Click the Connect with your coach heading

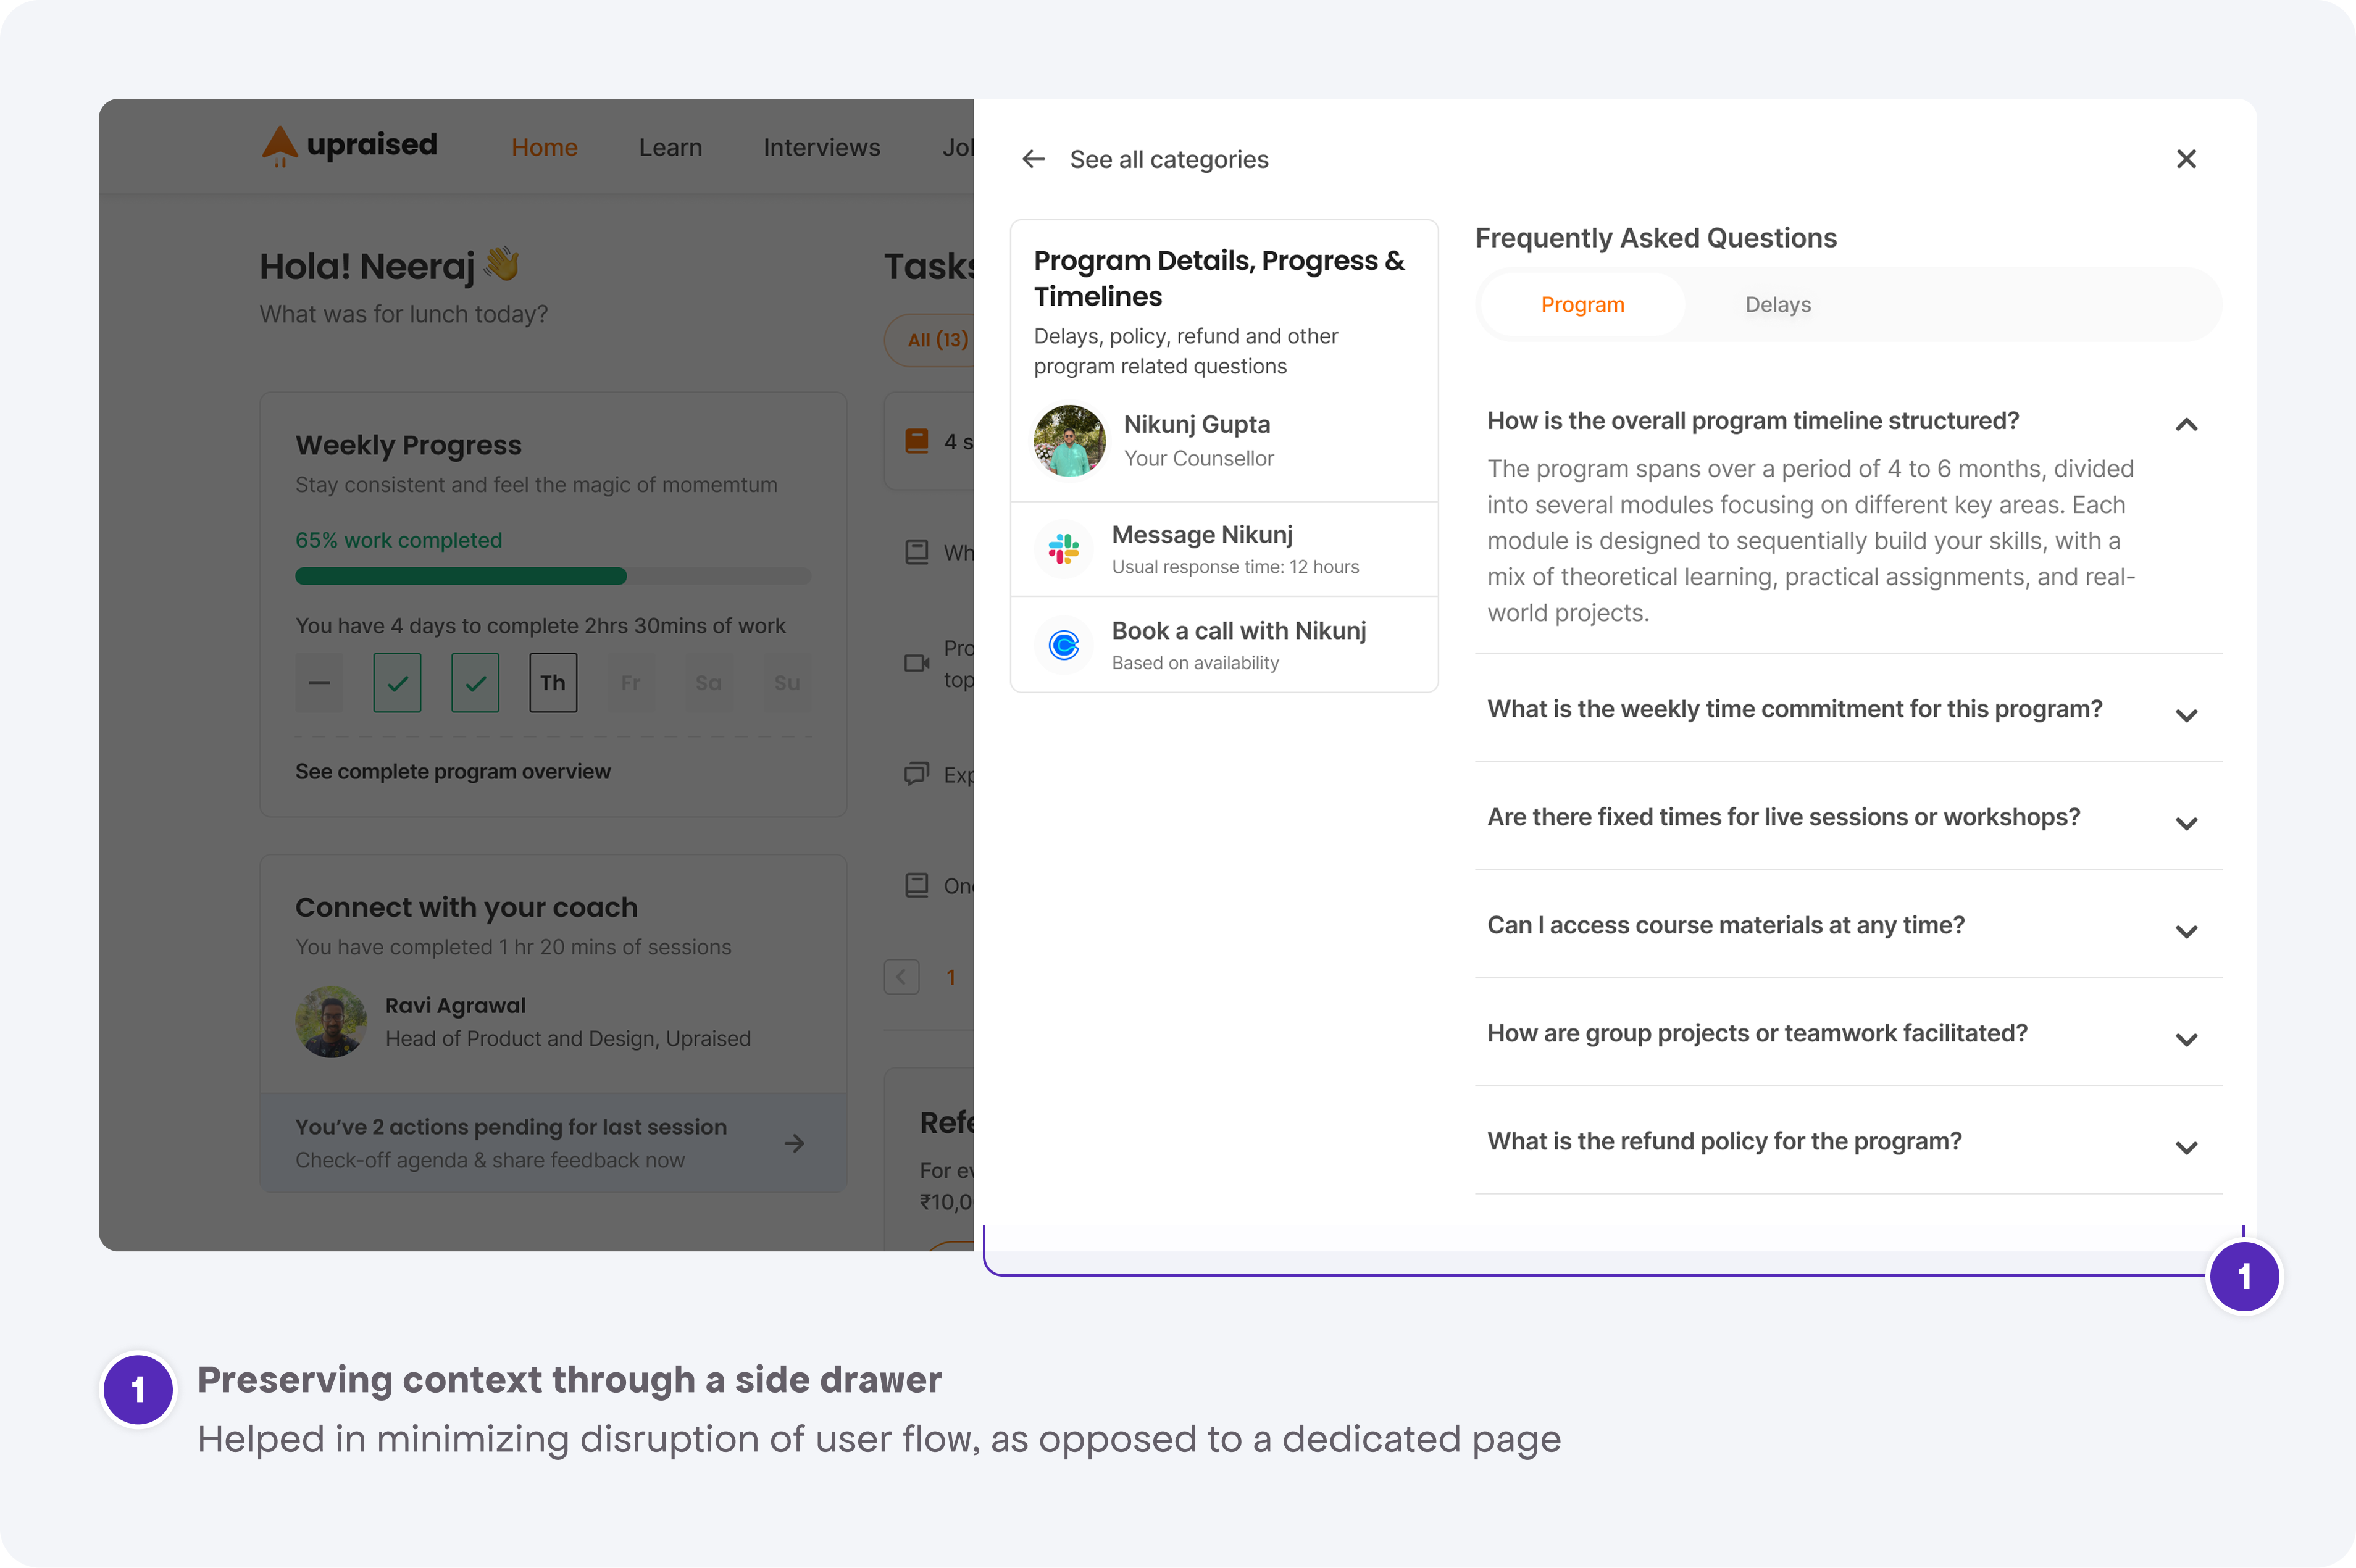tap(466, 907)
